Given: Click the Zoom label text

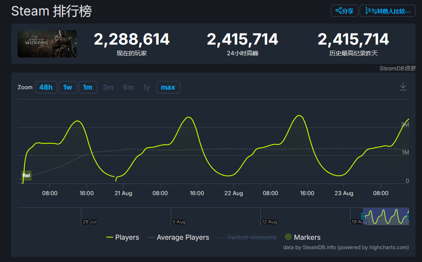Looking at the screenshot, I should coord(25,87).
